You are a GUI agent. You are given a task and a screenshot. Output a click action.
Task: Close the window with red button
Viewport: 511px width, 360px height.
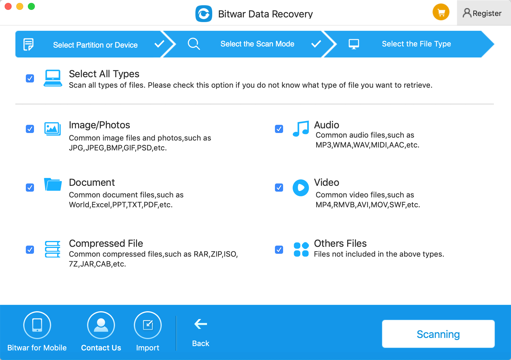[8, 6]
